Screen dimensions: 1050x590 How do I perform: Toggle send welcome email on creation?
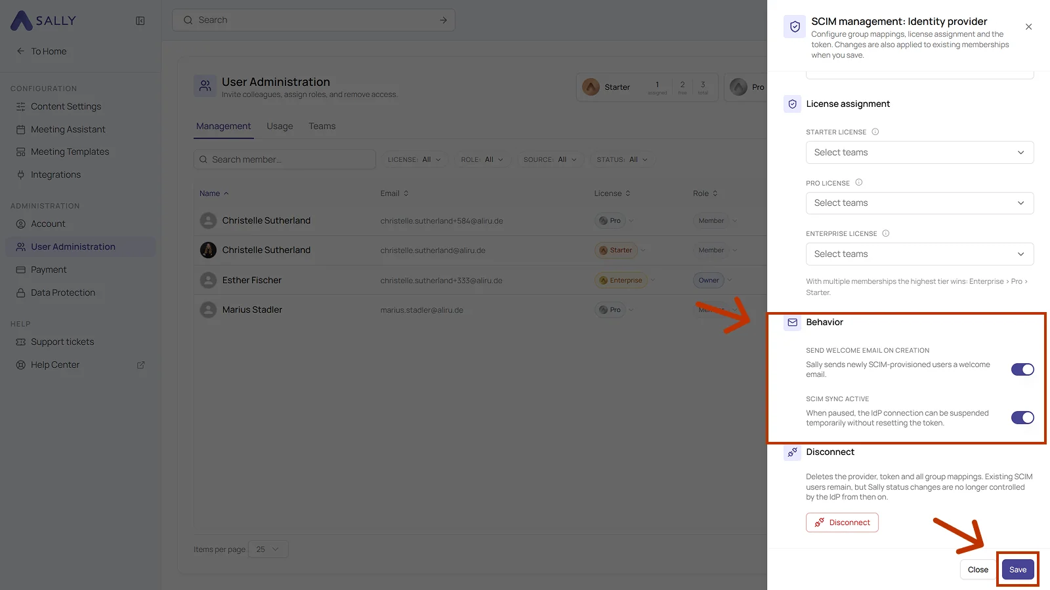tap(1022, 369)
